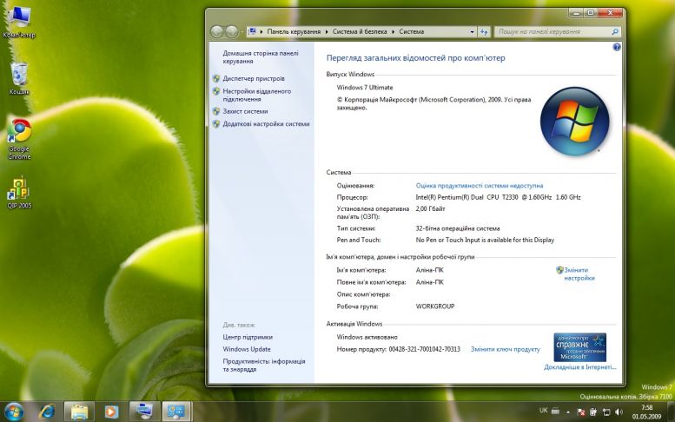The image size is (675, 422).
Task: Open Докладніше в Інтернеті link
Action: pyautogui.click(x=579, y=367)
